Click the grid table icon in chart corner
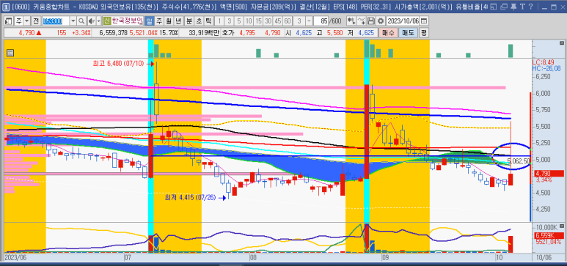This screenshot has width=567, height=266. 10,53
